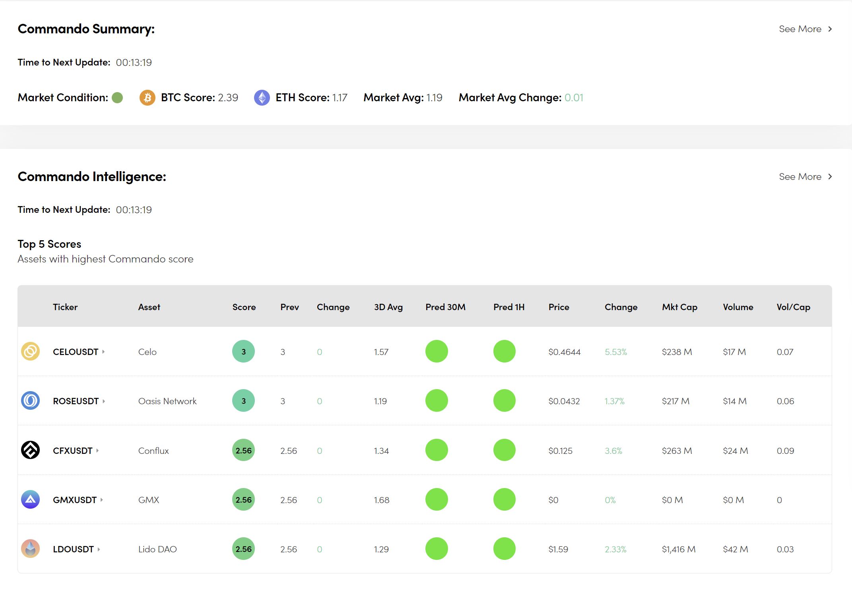
Task: Click the green Market Condition indicator dot
Action: [x=117, y=98]
